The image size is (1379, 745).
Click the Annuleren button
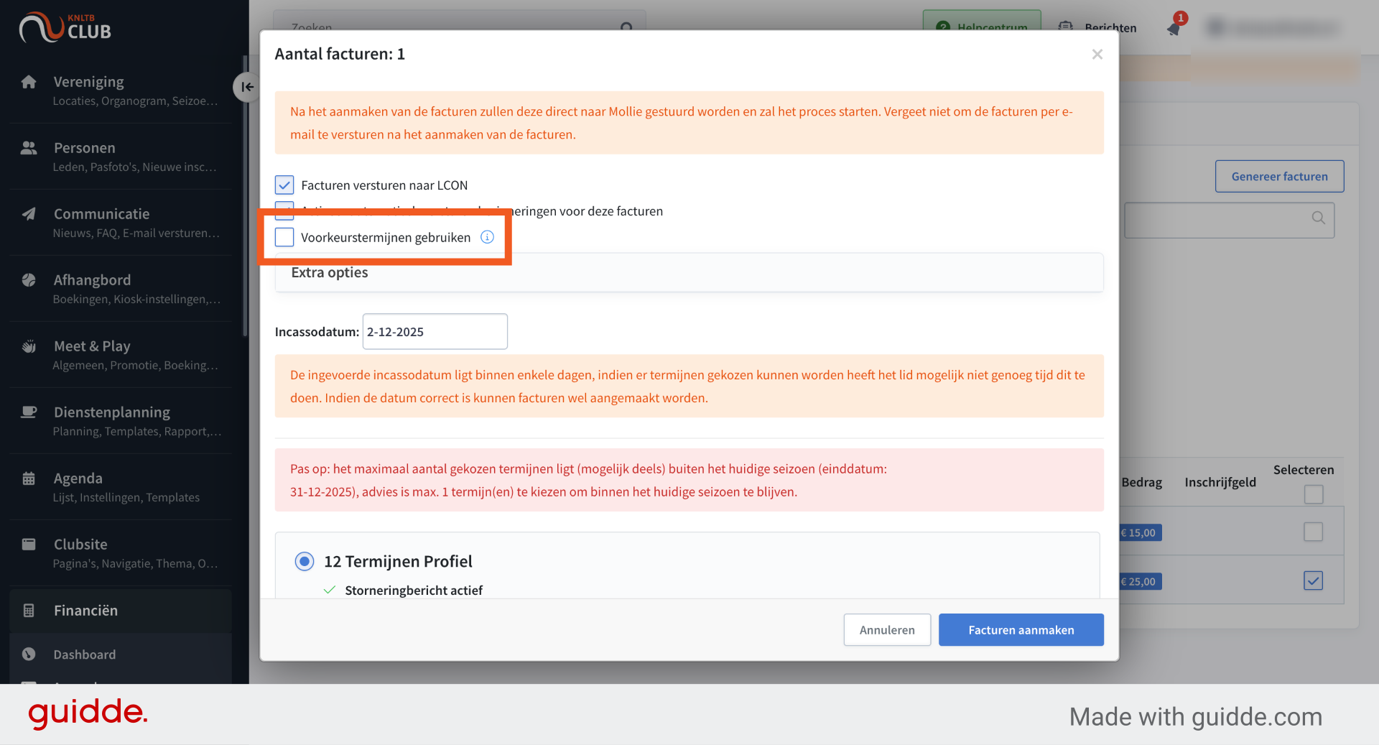(x=887, y=630)
